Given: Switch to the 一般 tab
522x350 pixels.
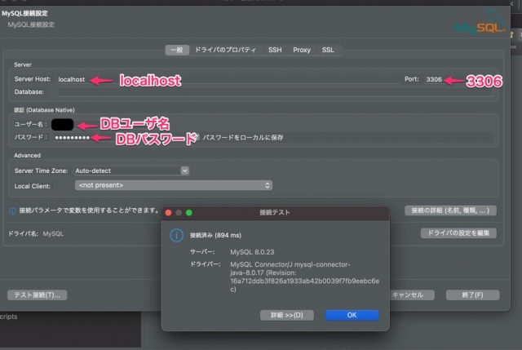Looking at the screenshot, I should click(x=177, y=50).
